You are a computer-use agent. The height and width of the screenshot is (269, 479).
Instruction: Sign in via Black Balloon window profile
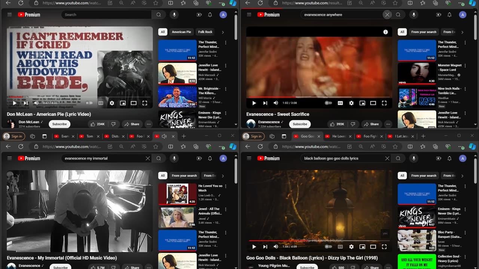pos(253,136)
